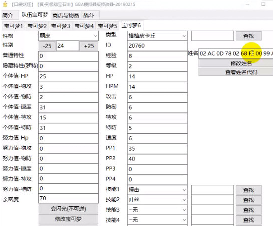
Task: Select the 宝可梦4 sub-tab
Action: [x=84, y=26]
